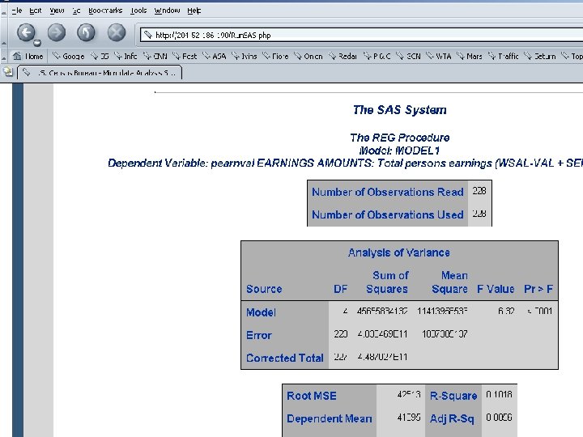Open the Traffic bookmark
583x437 pixels.
click(x=503, y=56)
